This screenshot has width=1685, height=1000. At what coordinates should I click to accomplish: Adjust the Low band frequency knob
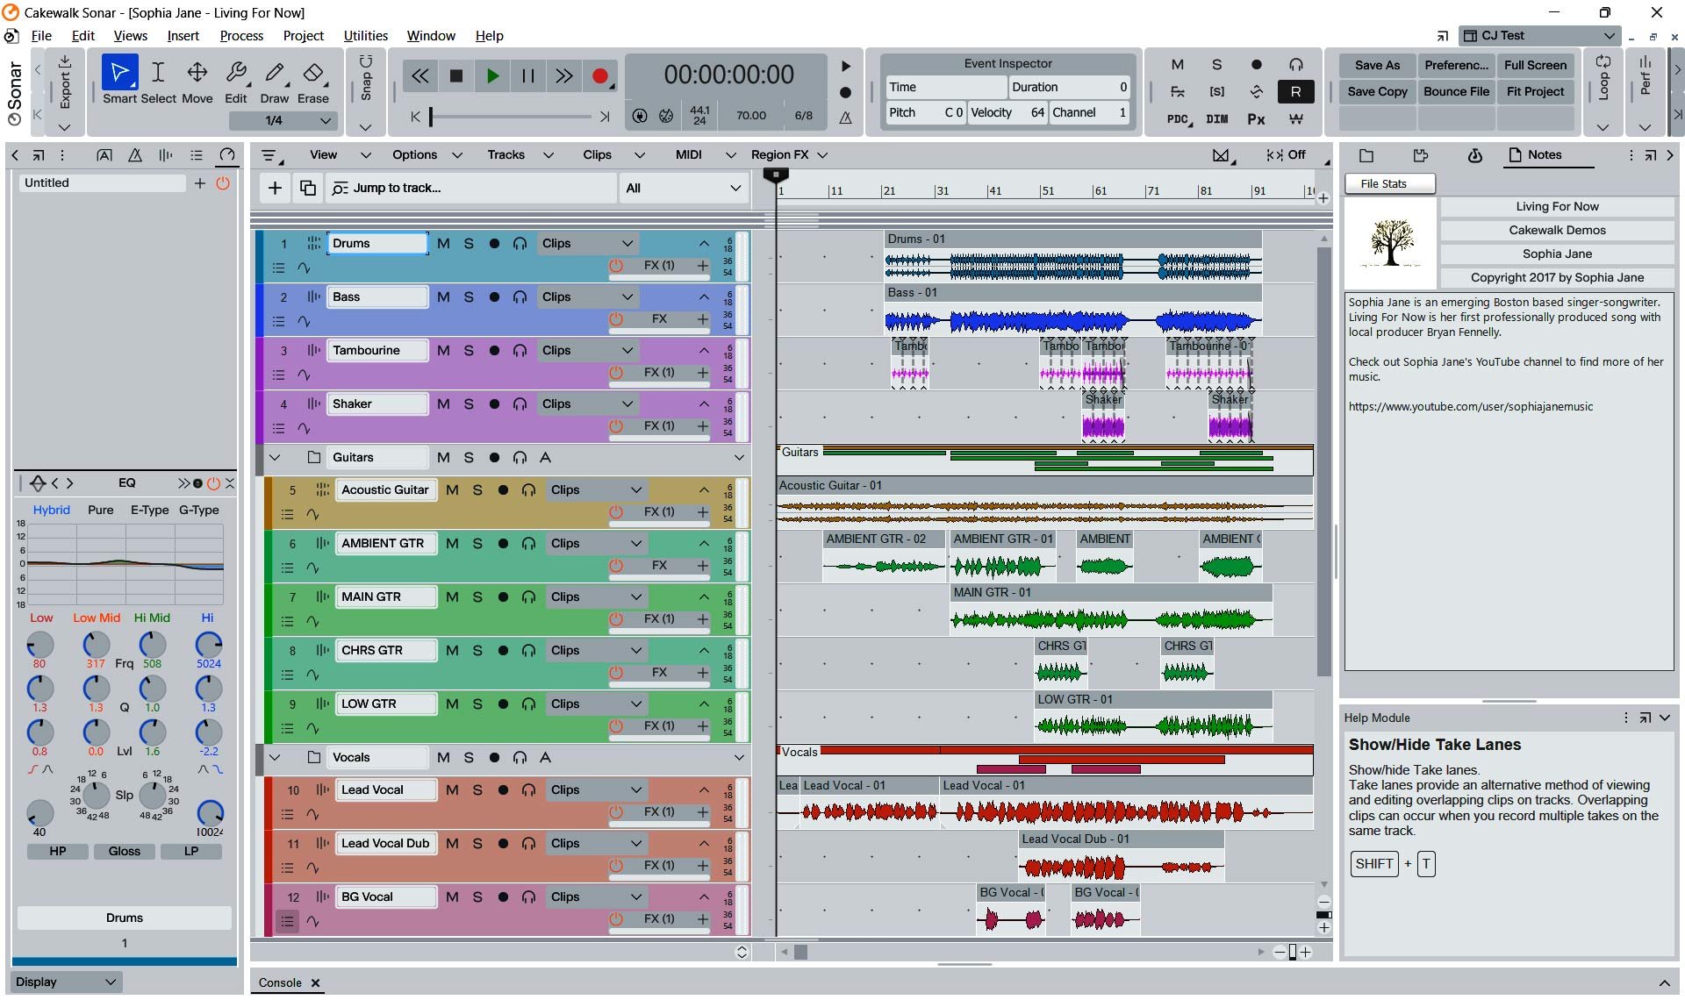[39, 645]
